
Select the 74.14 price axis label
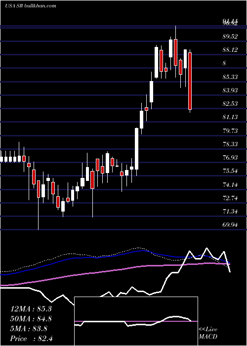(230, 185)
